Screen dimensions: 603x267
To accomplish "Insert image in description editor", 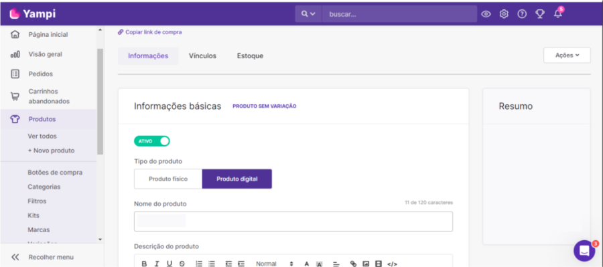I will click(366, 264).
